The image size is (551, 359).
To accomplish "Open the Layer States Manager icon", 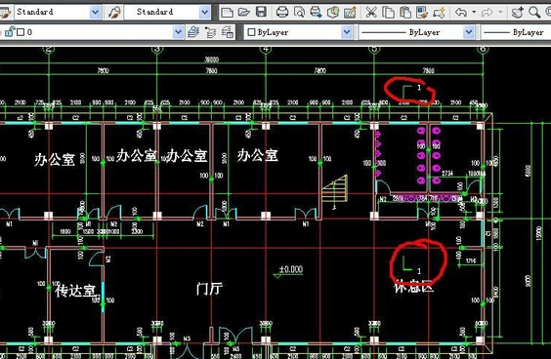I will (x=228, y=32).
